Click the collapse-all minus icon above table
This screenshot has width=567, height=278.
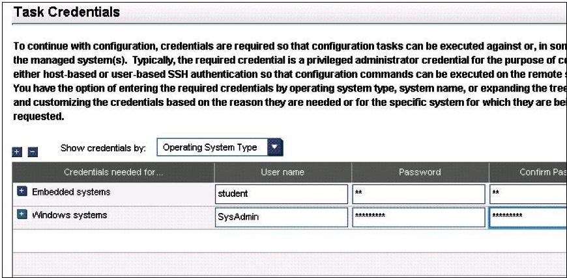tap(33, 152)
